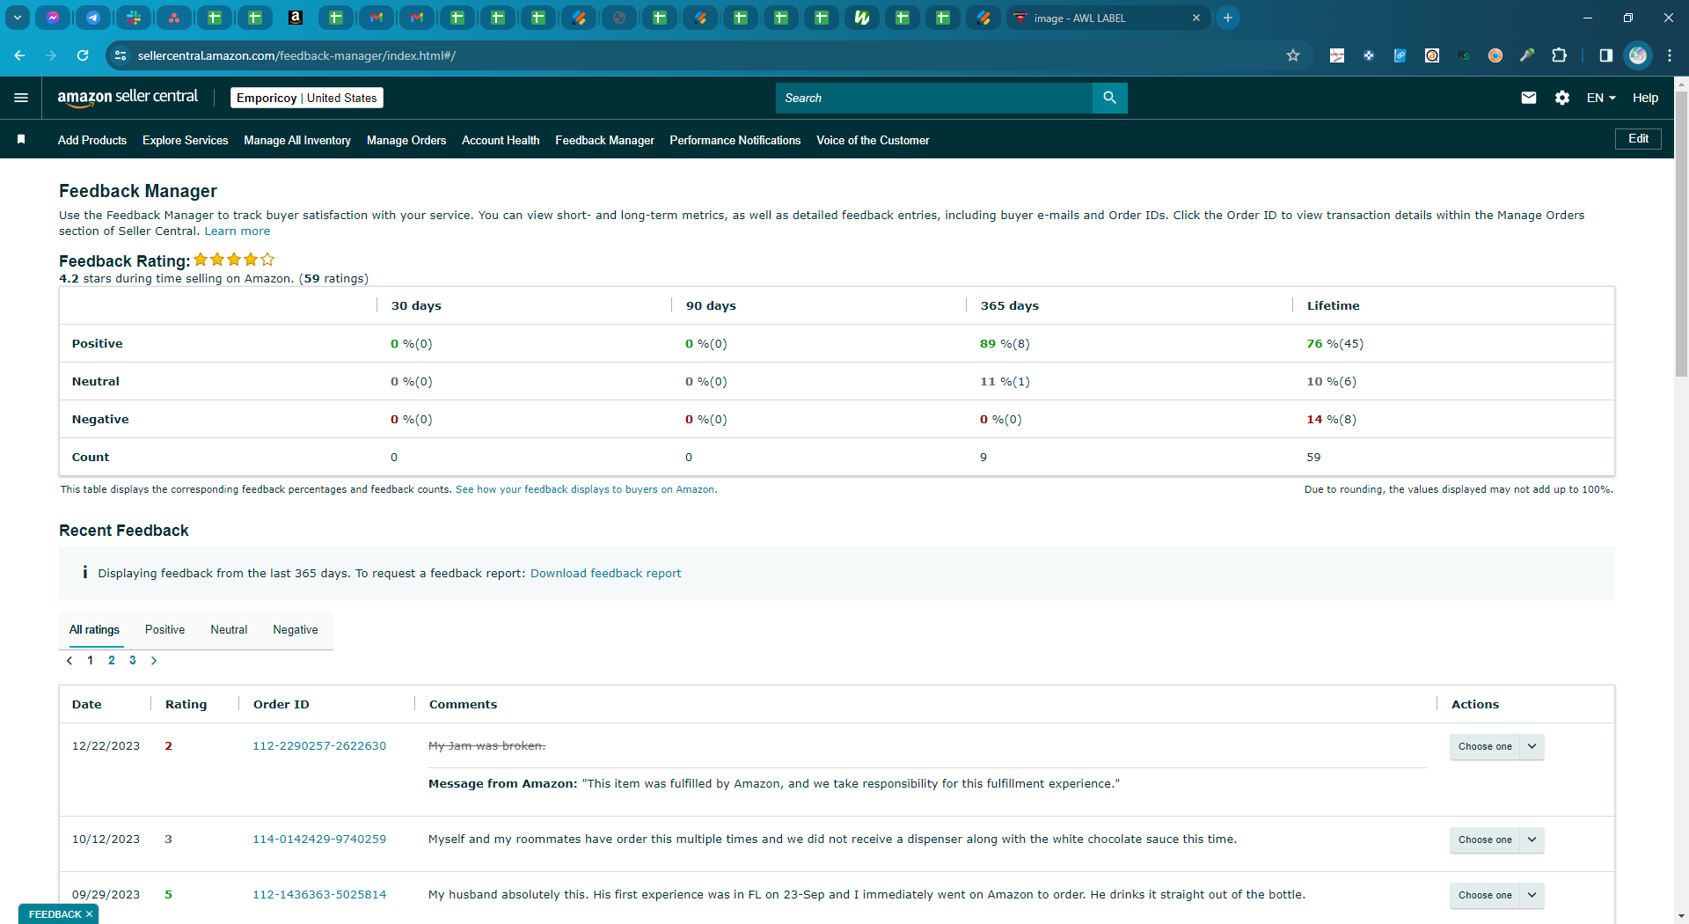Switch to the pinned Asana tab
Viewport: 1689px width, 924px height.
pos(174,18)
